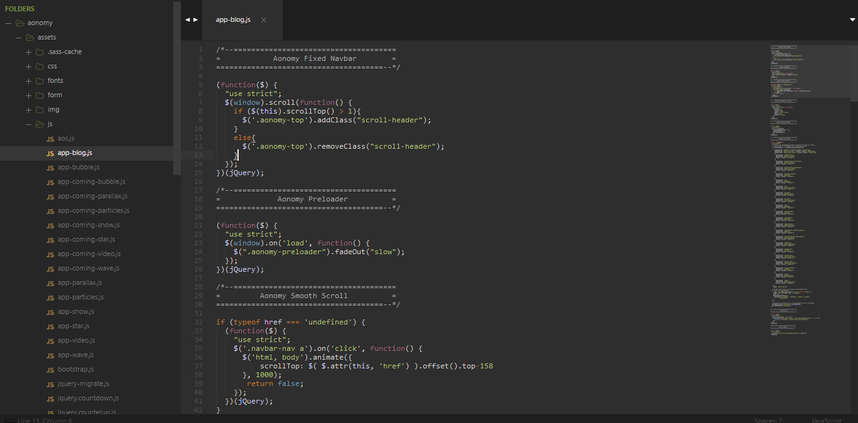This screenshot has width=858, height=423.
Task: Open the tab list dropdown arrow
Action: click(x=852, y=19)
